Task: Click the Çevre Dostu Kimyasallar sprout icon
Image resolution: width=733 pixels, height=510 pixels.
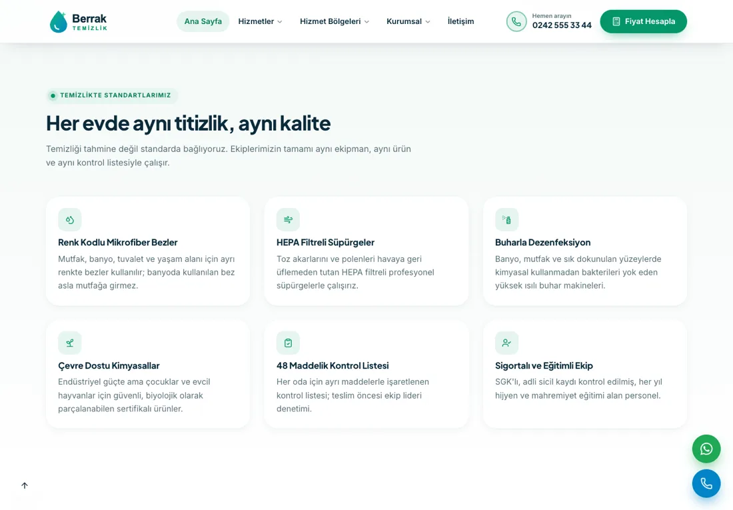Action: (x=70, y=343)
